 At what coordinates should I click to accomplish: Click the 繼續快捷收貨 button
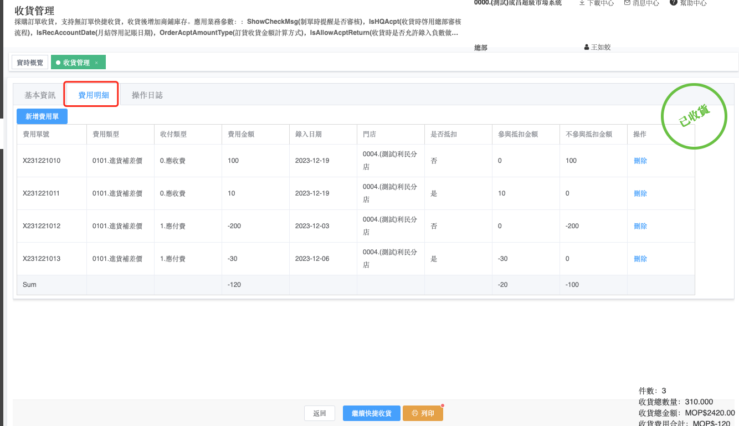(x=371, y=413)
